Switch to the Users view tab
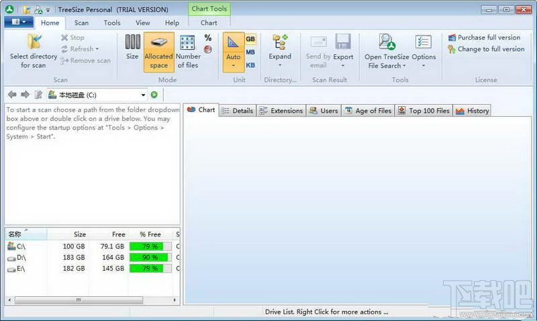The width and height of the screenshot is (537, 321). tap(324, 111)
